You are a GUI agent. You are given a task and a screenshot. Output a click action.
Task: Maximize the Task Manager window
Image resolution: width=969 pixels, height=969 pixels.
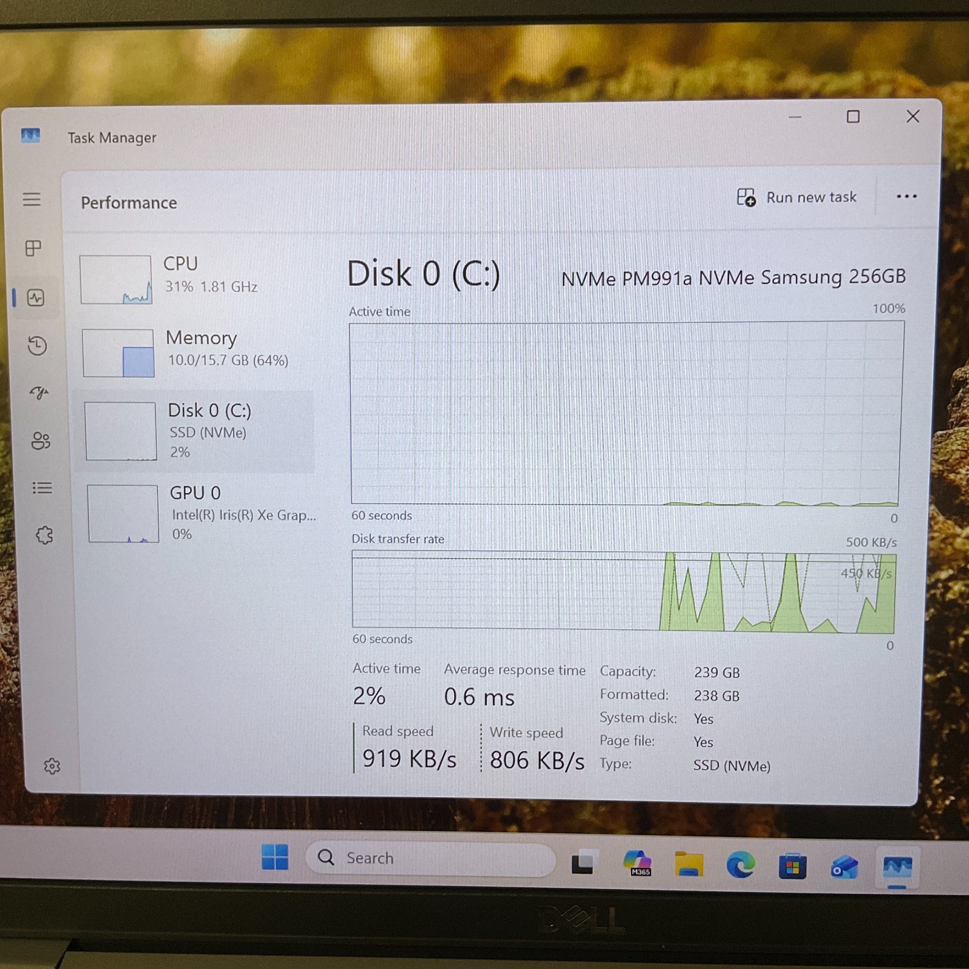click(853, 116)
